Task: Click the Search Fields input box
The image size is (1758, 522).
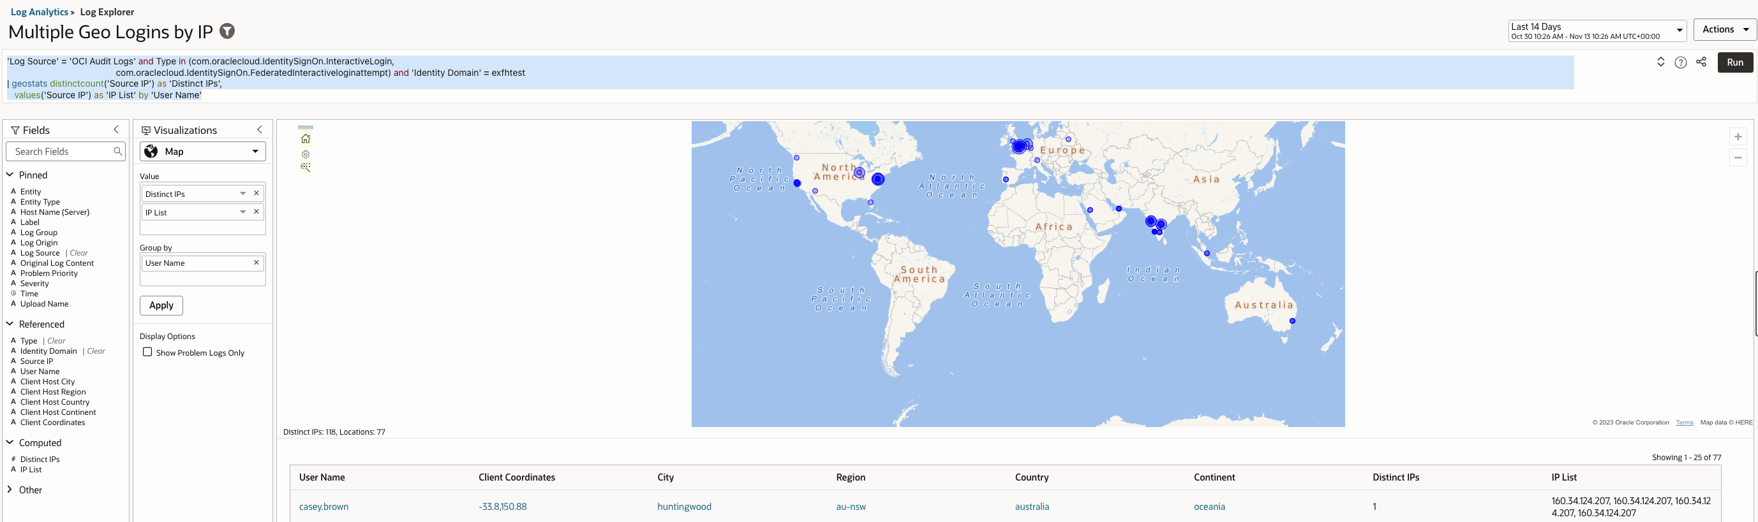Action: point(61,151)
